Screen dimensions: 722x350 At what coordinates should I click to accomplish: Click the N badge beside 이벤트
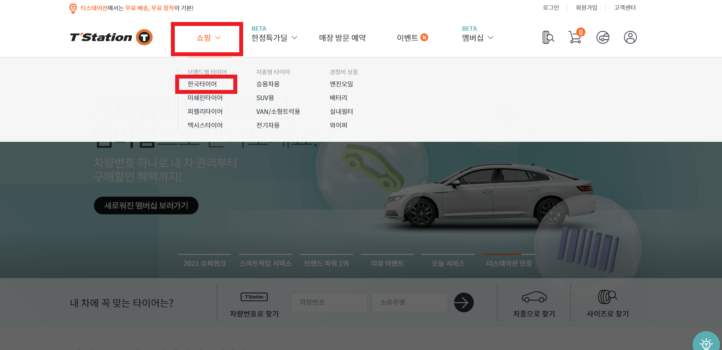click(x=424, y=37)
